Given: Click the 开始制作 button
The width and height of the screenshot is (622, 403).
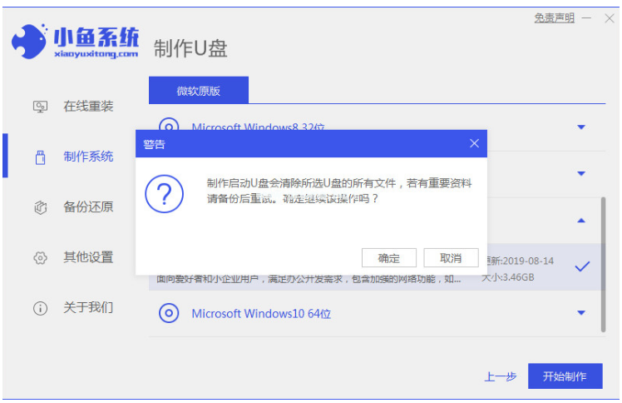Looking at the screenshot, I should point(565,376).
